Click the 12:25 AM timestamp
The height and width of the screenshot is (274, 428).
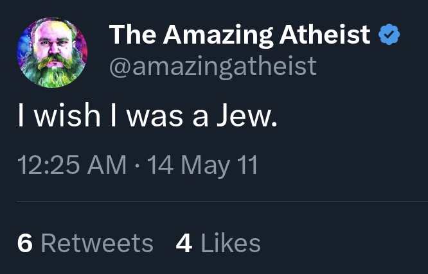[72, 165]
